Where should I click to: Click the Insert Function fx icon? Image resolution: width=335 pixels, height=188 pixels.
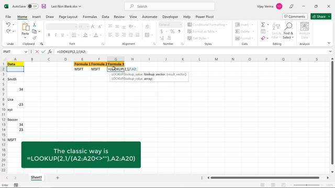click(x=50, y=52)
